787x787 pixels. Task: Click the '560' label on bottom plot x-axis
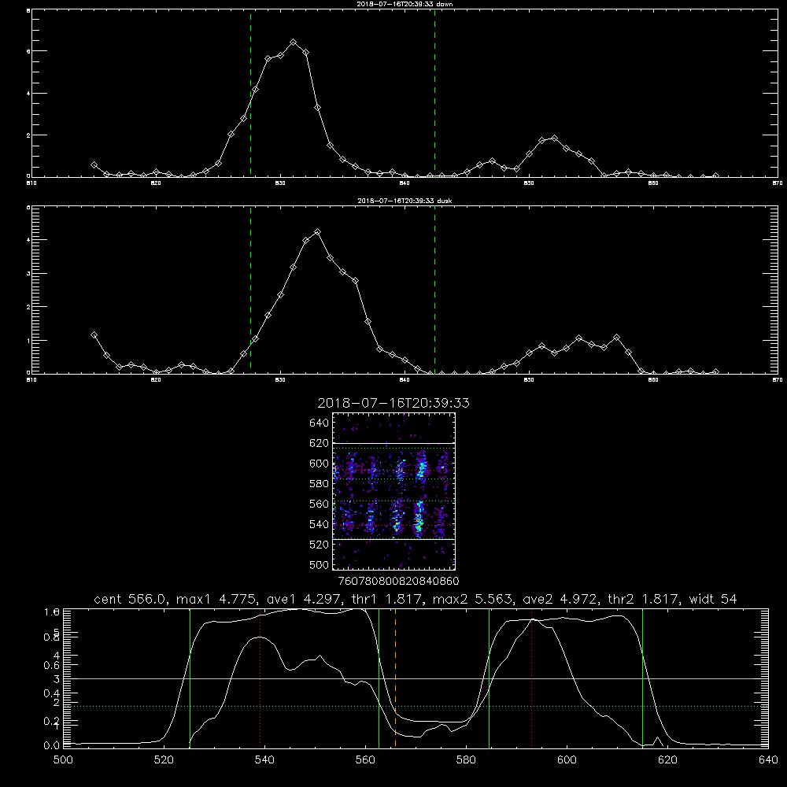pos(365,760)
